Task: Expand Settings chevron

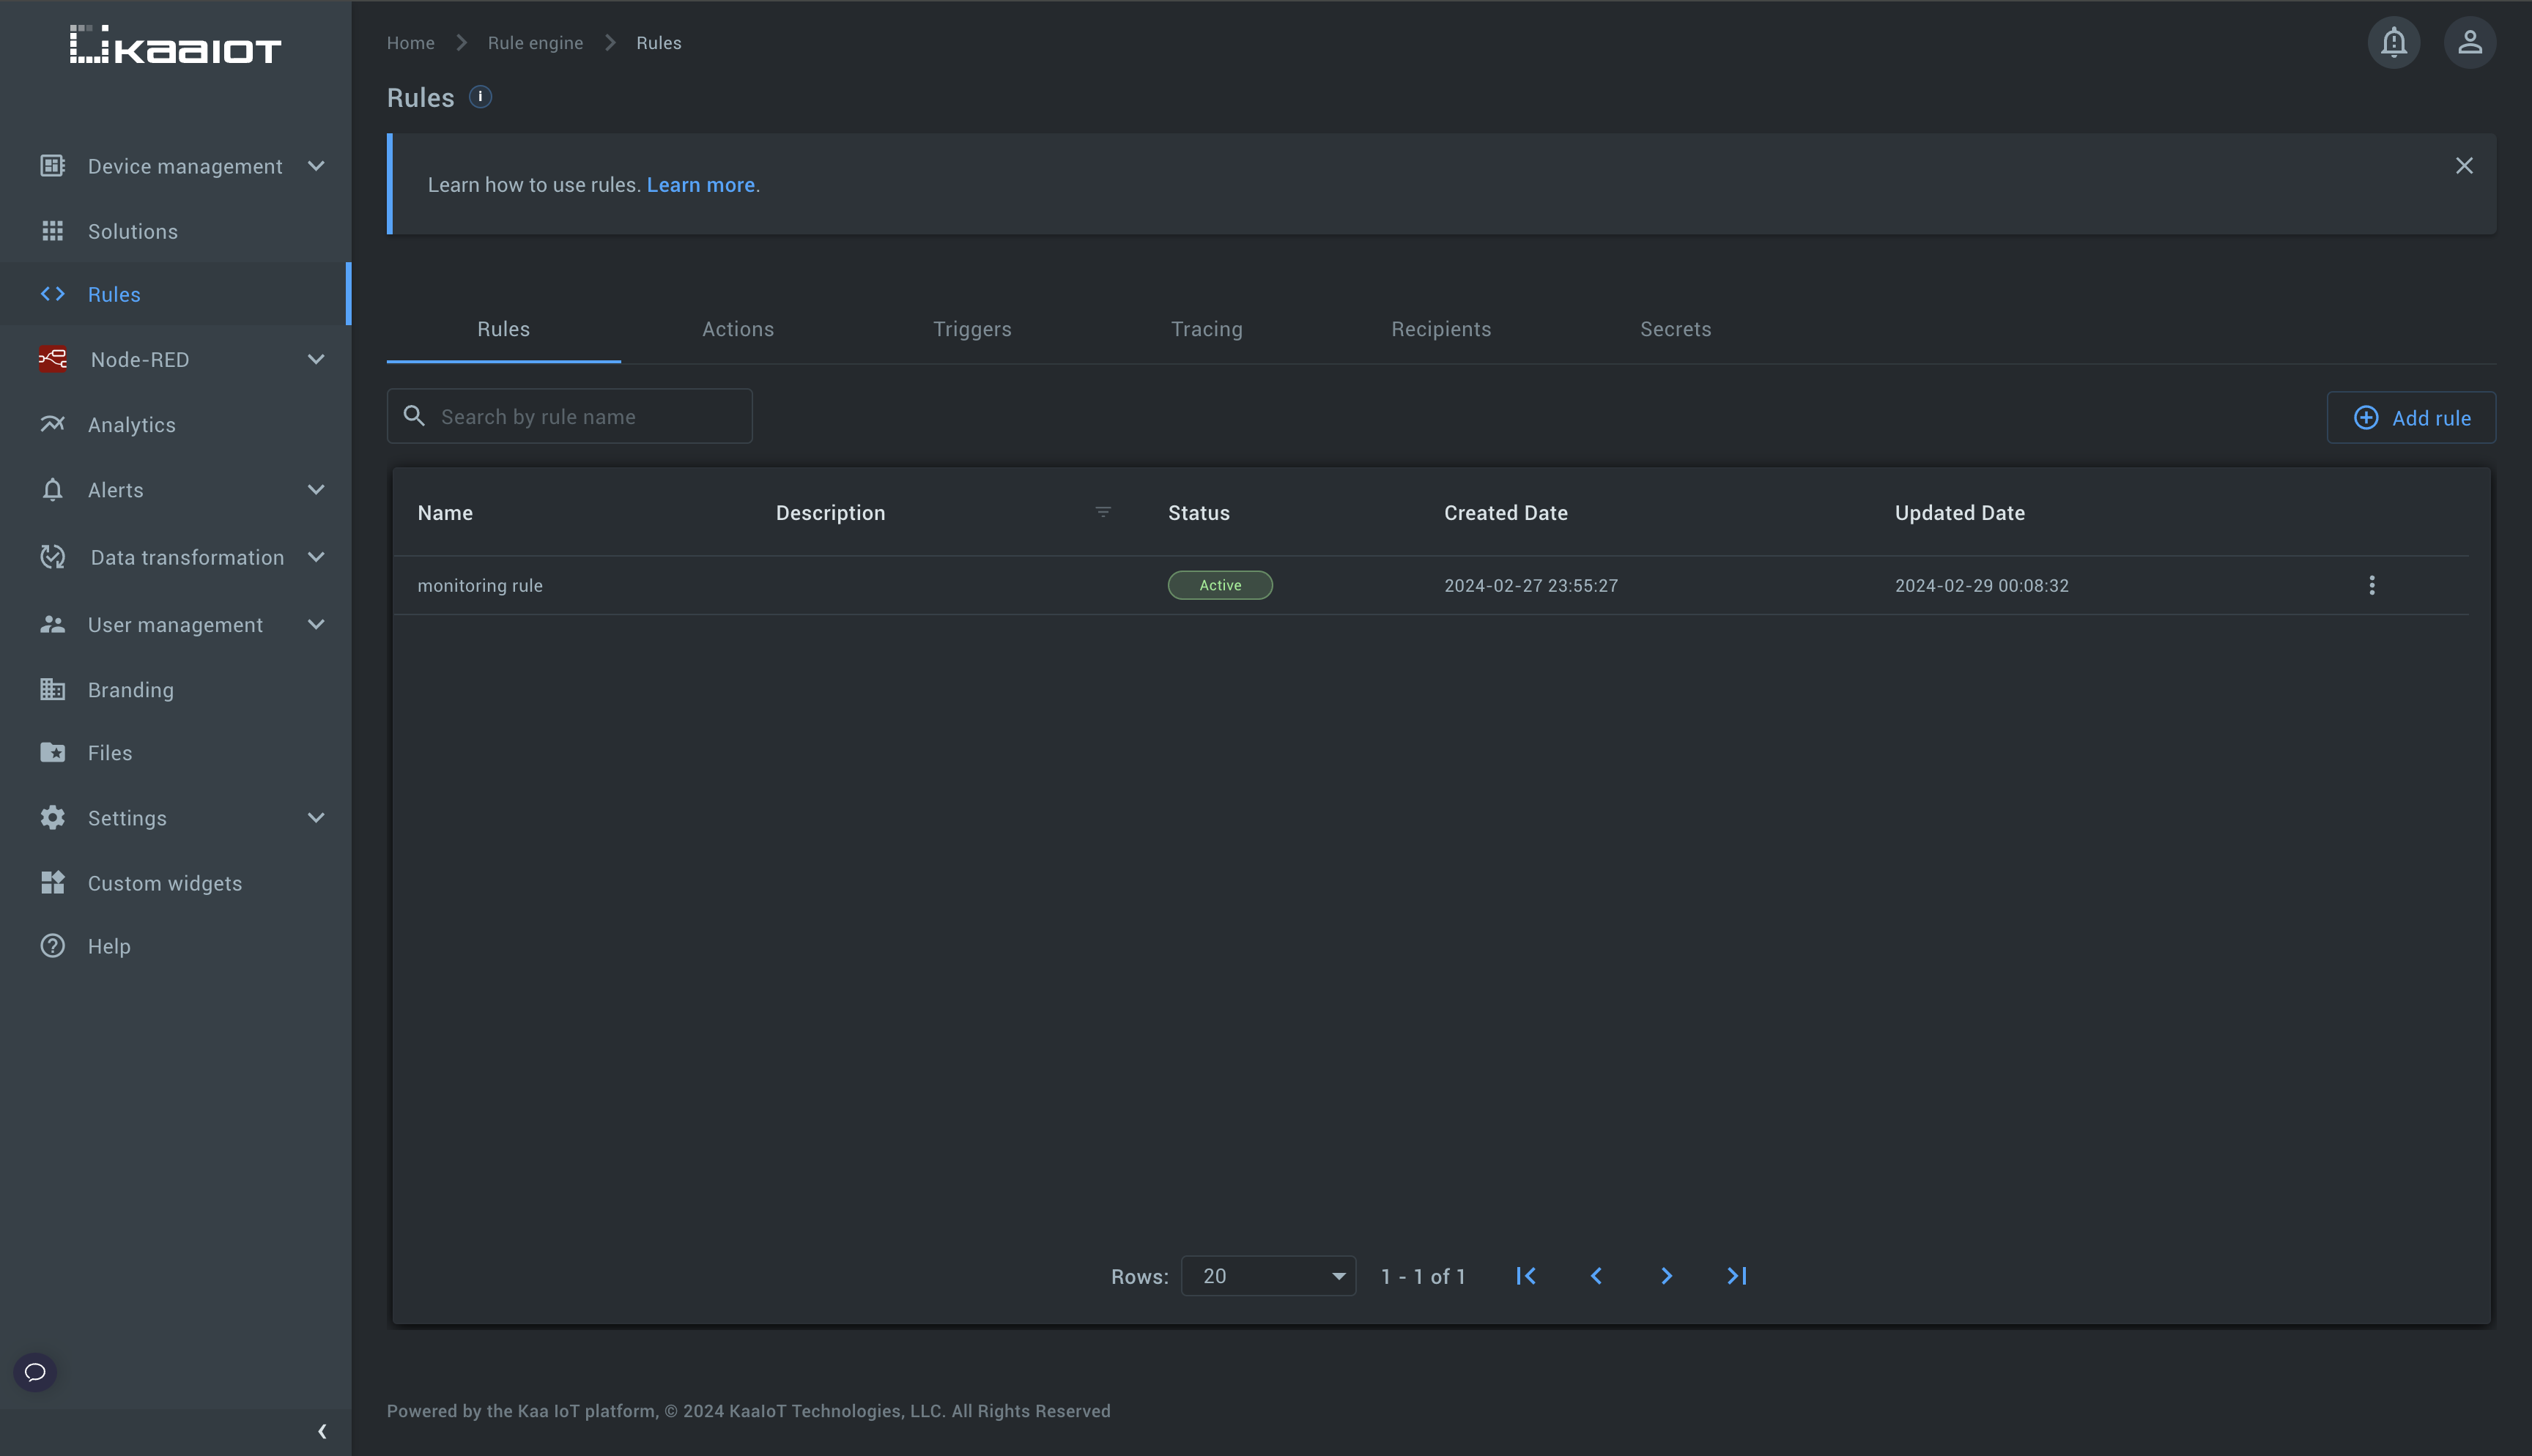Action: point(316,817)
